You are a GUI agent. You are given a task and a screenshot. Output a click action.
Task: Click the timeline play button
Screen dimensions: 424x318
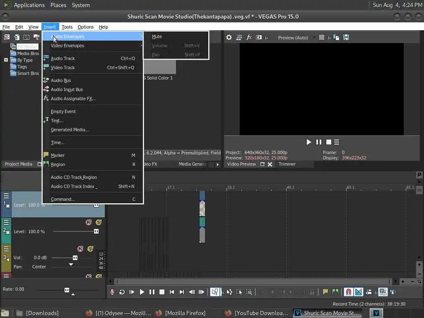tap(142, 292)
